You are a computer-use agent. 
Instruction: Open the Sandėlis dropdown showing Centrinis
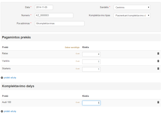tap(132, 8)
